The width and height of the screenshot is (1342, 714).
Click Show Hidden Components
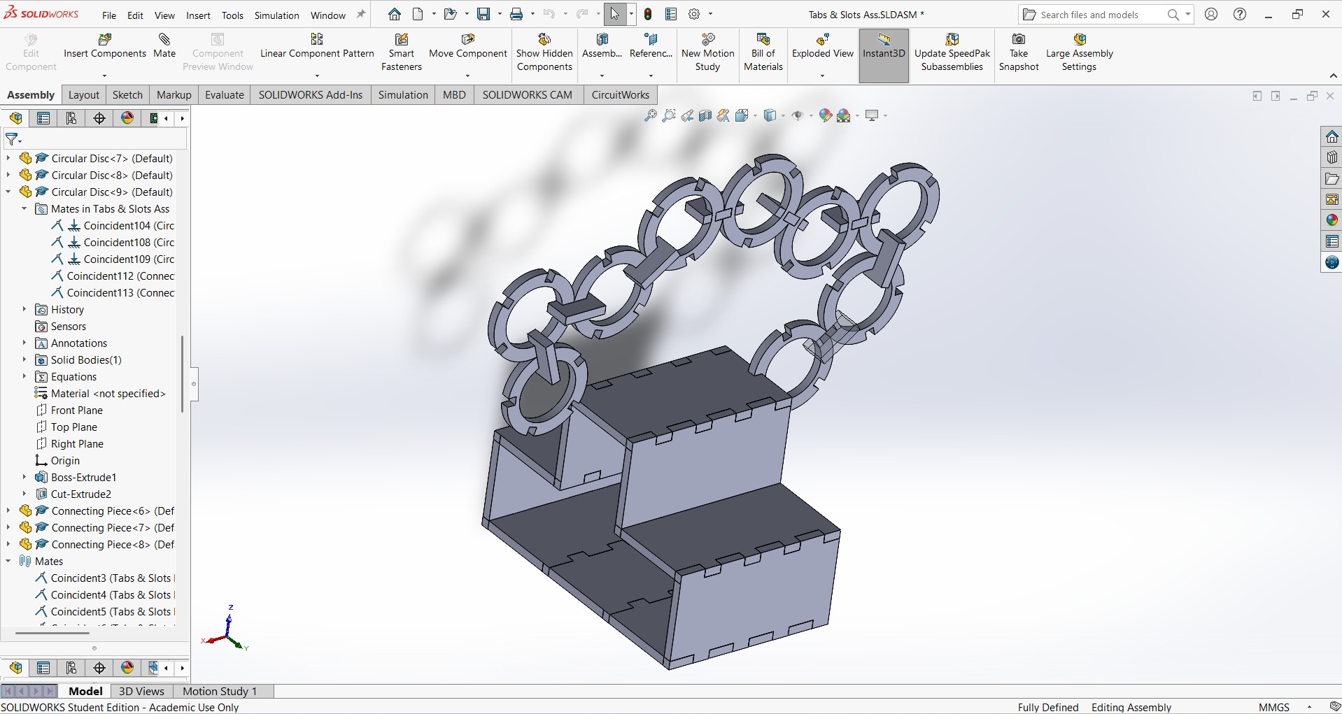point(544,52)
